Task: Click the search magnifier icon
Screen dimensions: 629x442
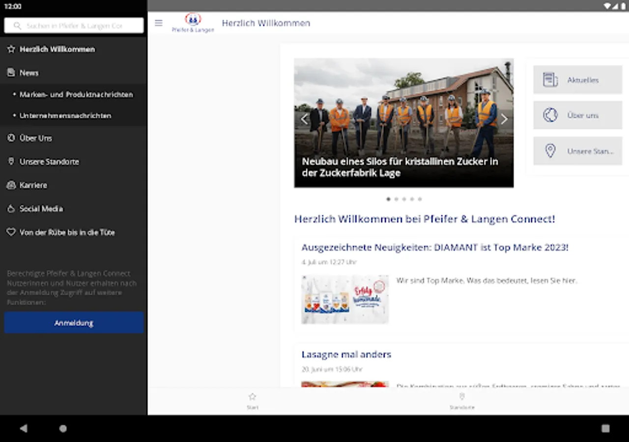Action: 18,26
